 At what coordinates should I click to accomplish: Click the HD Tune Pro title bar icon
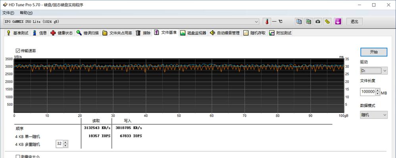point(5,5)
